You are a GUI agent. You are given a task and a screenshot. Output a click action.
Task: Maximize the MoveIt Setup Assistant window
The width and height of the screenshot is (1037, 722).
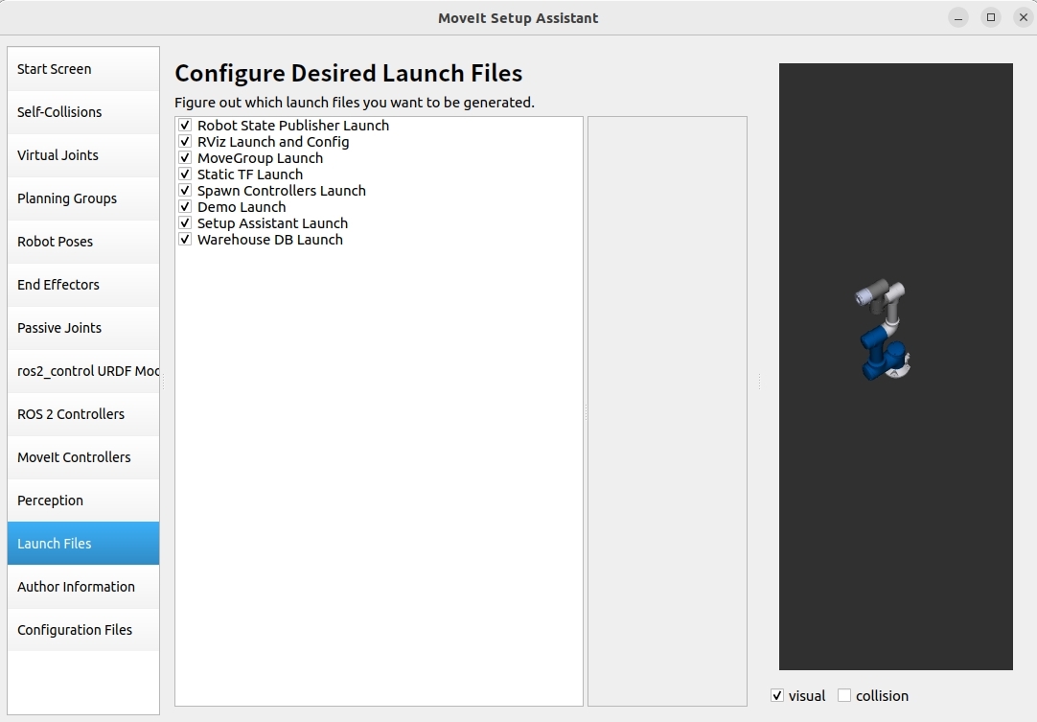click(991, 18)
